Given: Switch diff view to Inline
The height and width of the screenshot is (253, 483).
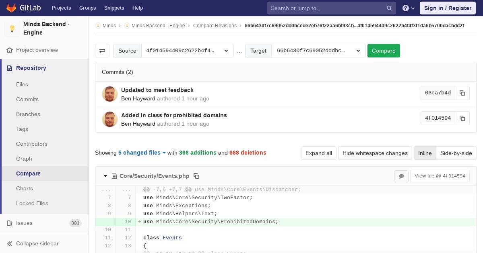Looking at the screenshot, I should click(425, 153).
